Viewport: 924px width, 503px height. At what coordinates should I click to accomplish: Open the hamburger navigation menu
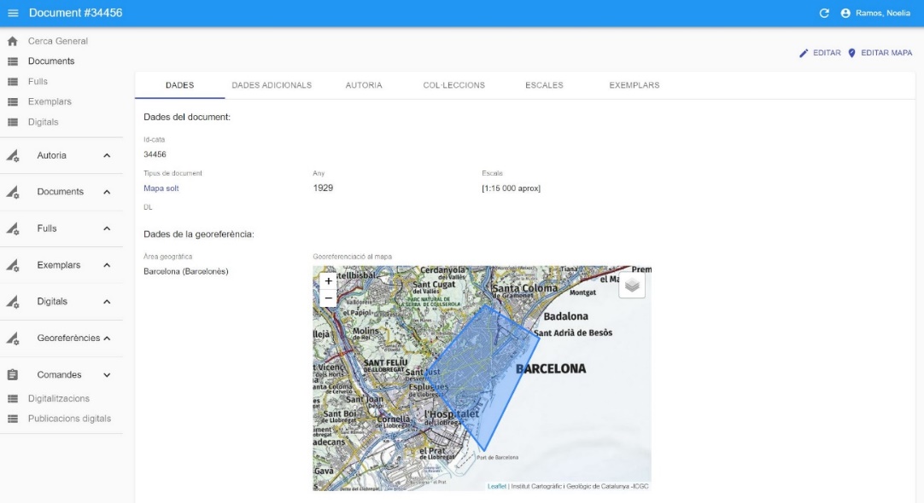[x=13, y=13]
